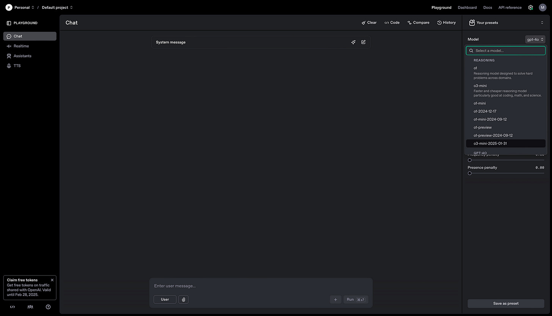This screenshot has width=552, height=316.
Task: Go to the Assistants section
Action: tap(30, 56)
